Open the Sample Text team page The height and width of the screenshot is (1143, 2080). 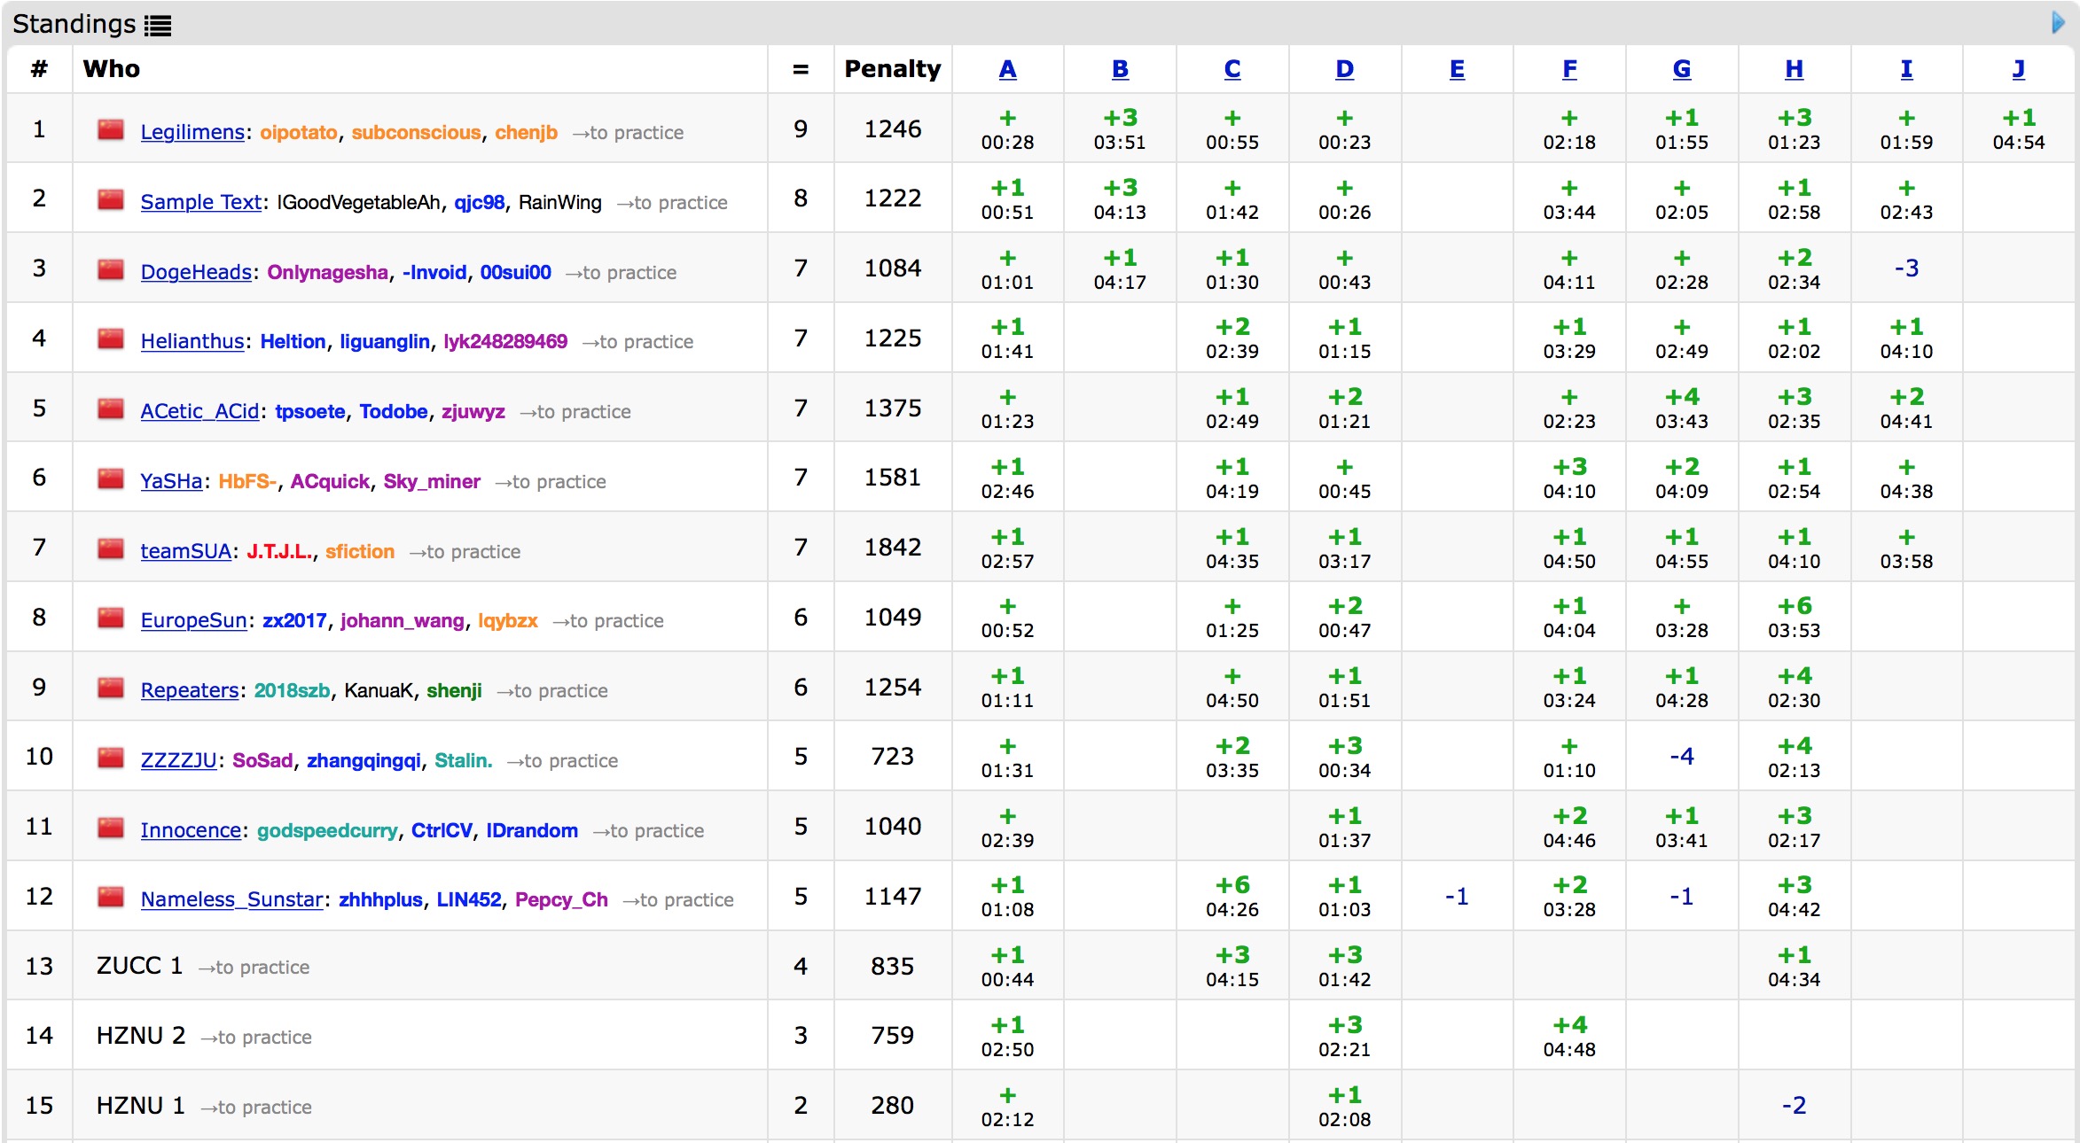(200, 202)
